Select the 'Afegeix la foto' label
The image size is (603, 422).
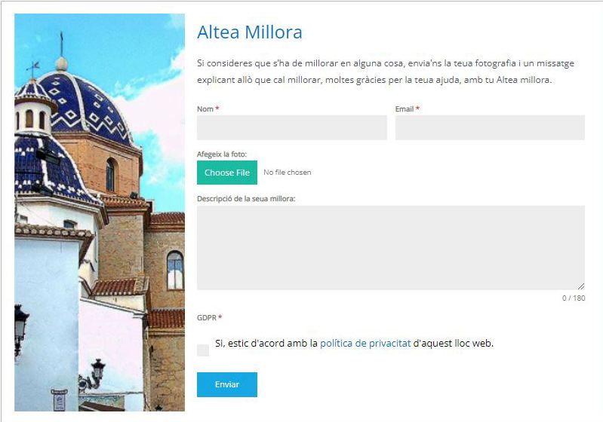click(x=222, y=154)
